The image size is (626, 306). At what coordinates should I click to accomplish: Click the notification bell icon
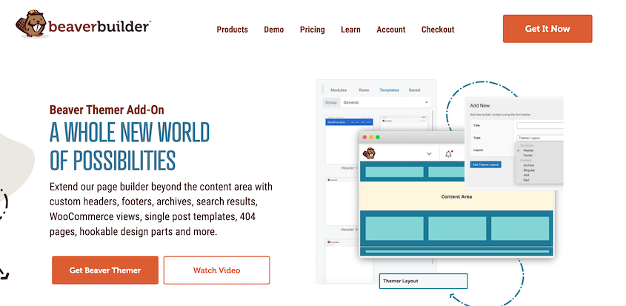449,154
